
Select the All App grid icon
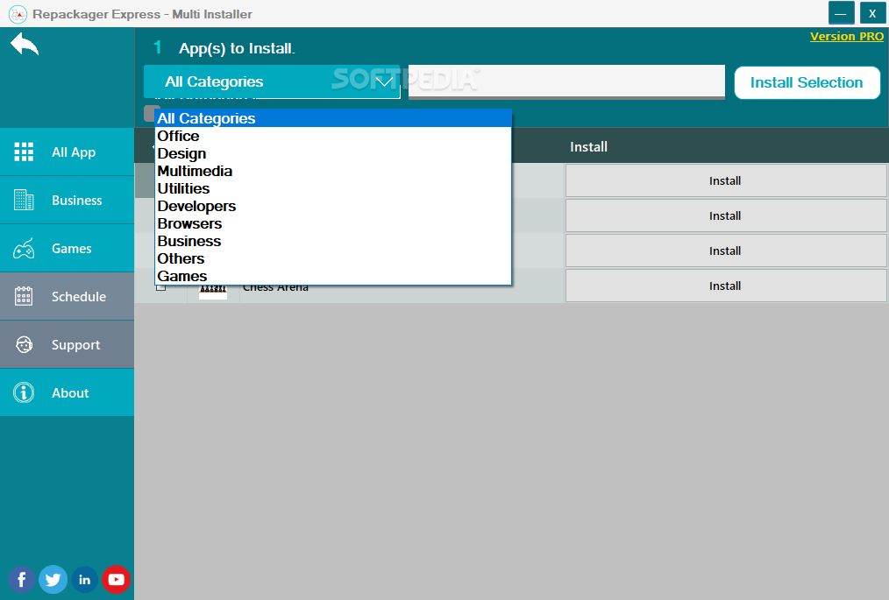25,152
